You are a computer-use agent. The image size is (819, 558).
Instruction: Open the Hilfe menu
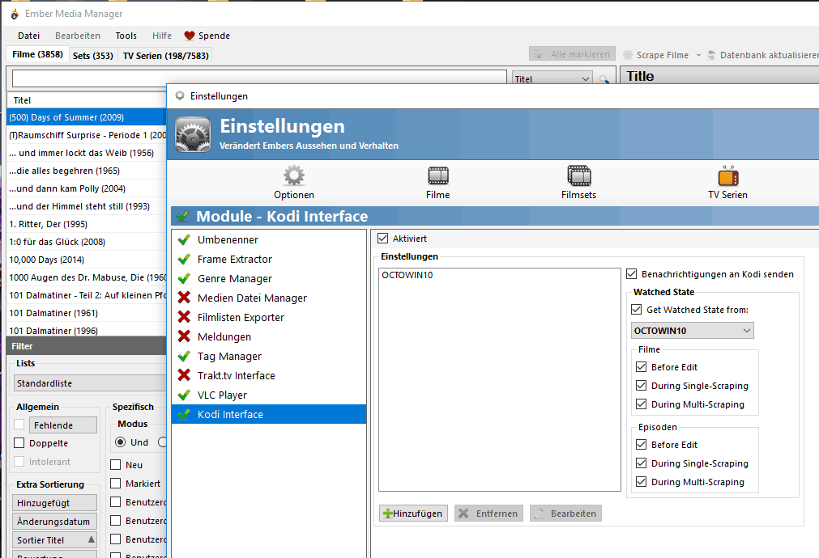coord(162,36)
